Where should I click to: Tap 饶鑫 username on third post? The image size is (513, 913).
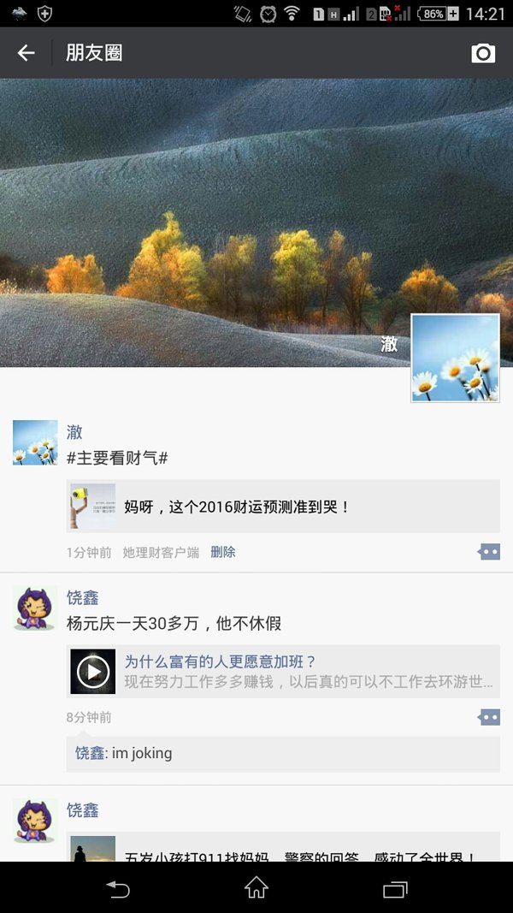click(x=83, y=810)
